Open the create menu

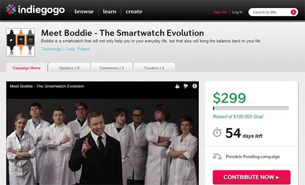(x=134, y=12)
